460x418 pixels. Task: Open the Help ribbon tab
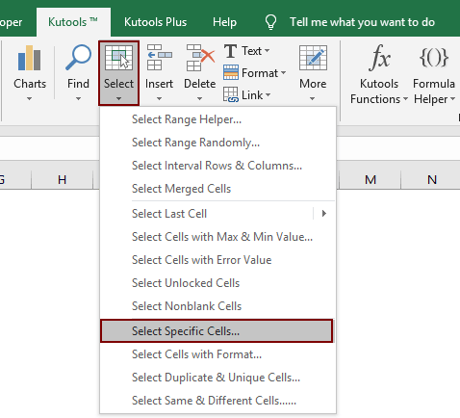[224, 22]
